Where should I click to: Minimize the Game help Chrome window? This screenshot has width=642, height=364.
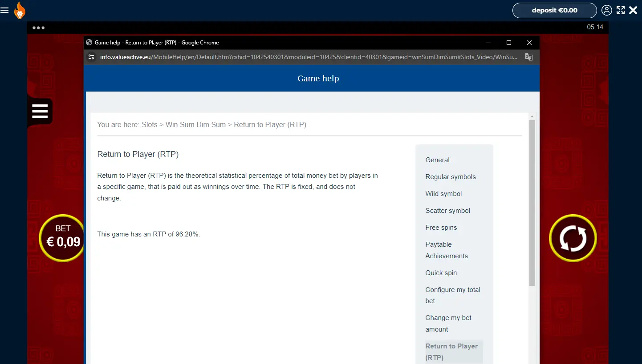click(488, 43)
